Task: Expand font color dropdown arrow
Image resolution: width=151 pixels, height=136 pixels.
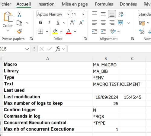Action: tap(75, 31)
